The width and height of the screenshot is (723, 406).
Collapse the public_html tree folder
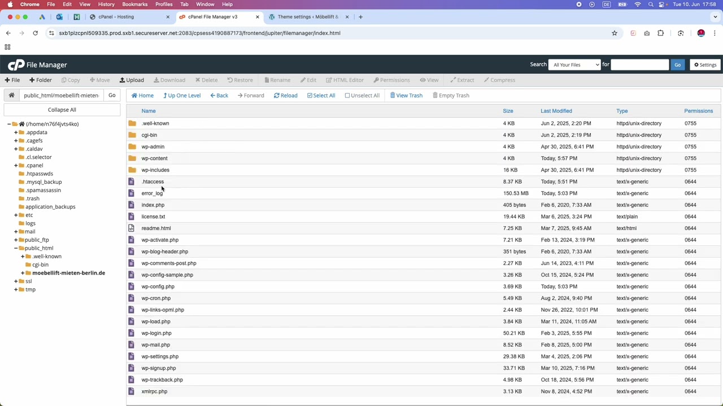[x=16, y=248]
